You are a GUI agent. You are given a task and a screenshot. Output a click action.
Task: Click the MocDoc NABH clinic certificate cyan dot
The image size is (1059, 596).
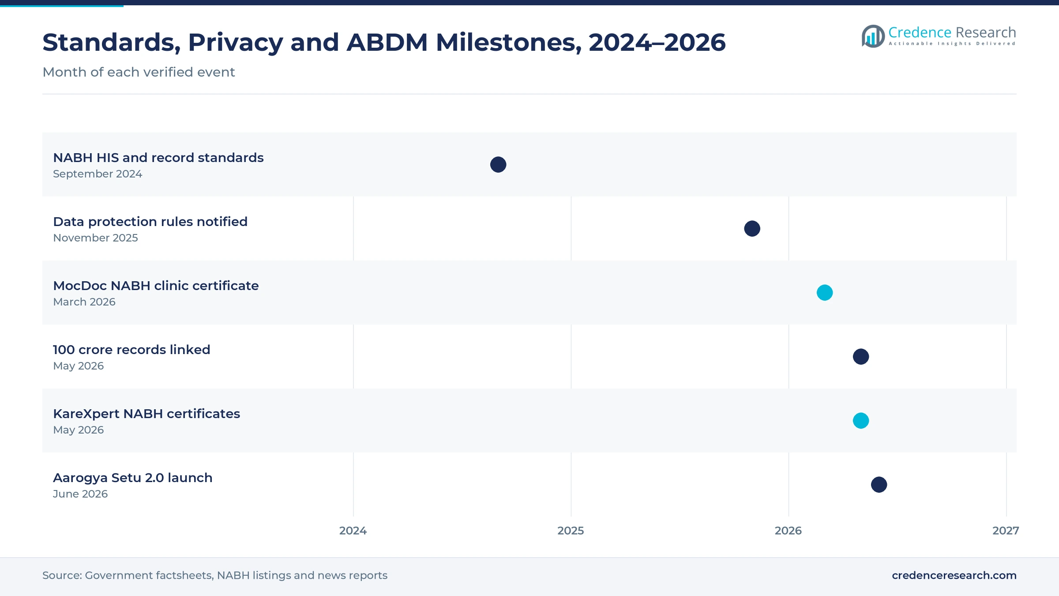click(825, 293)
